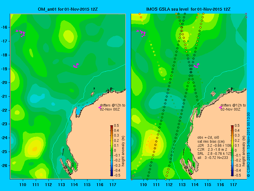Screen dimensions: 254x191
Task: Click the left map's height anomaly colorbar
Action: pyautogui.click(x=112, y=150)
